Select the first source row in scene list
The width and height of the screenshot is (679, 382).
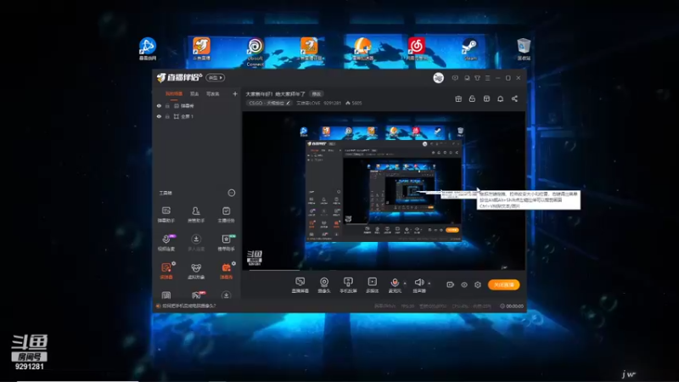[x=197, y=105]
